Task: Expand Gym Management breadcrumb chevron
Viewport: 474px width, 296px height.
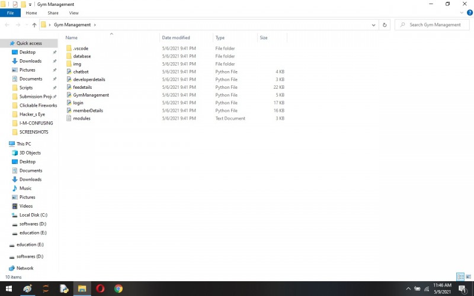Action: [x=95, y=25]
